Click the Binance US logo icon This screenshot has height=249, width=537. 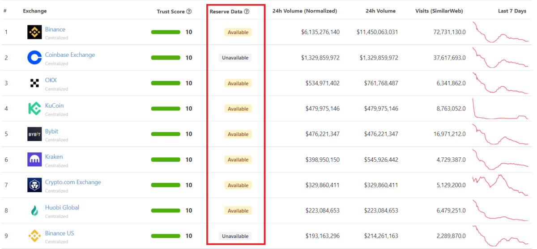tap(34, 236)
